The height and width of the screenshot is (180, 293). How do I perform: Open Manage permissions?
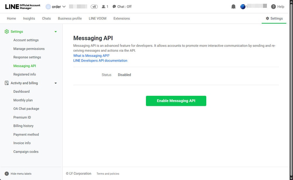point(29,49)
